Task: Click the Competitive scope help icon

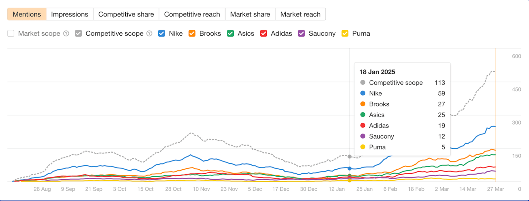Action: [x=149, y=33]
